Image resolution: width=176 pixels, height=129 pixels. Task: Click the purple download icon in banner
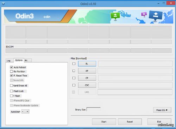click(x=144, y=14)
